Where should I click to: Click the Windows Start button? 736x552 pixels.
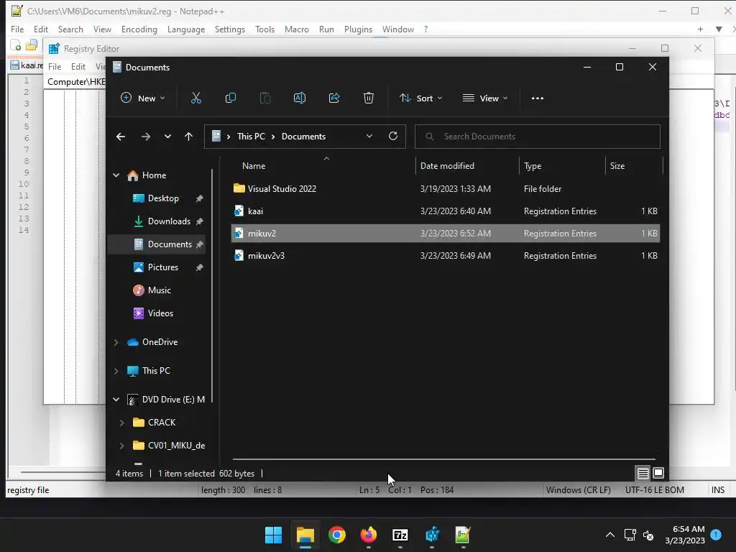[x=273, y=535]
